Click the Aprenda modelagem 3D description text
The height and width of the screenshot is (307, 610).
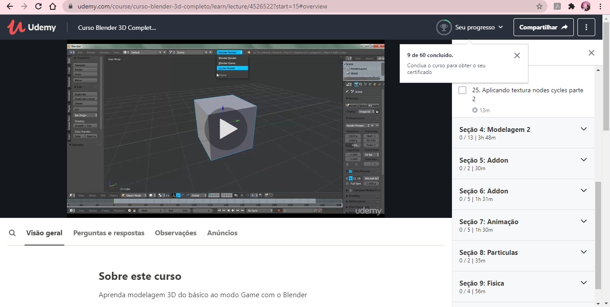click(x=203, y=295)
